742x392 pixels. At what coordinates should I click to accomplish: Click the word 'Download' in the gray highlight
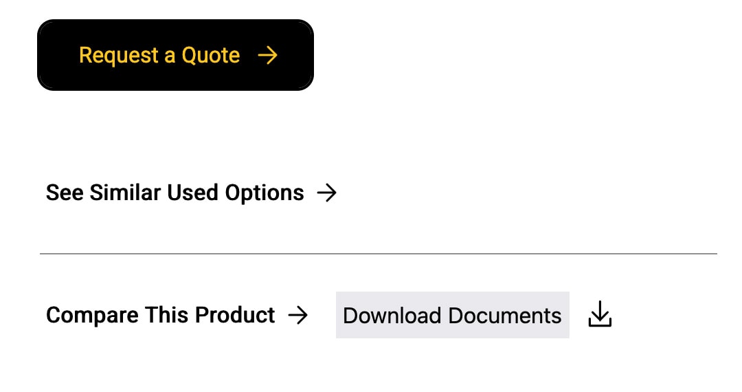[392, 316]
